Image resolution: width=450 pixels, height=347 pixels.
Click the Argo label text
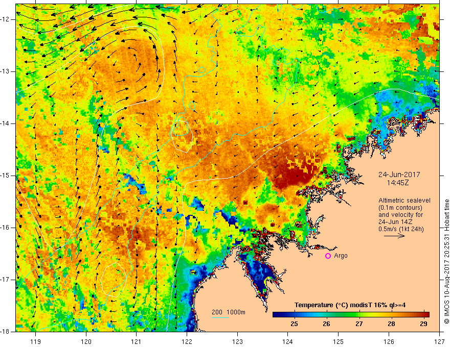tap(341, 256)
